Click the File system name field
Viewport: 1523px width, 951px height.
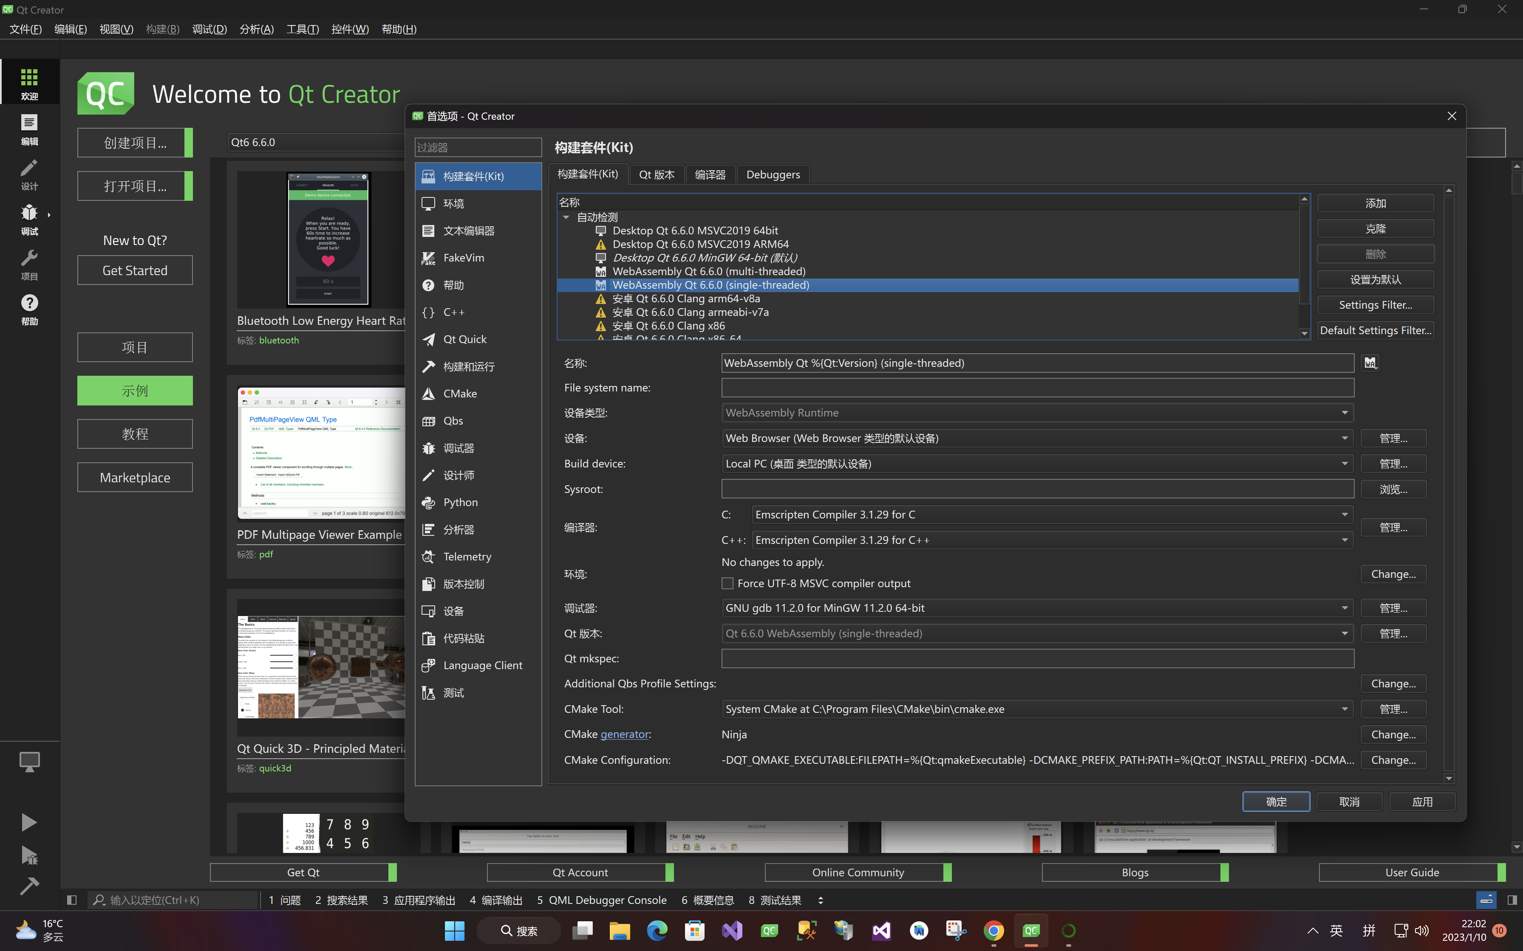tap(1037, 388)
